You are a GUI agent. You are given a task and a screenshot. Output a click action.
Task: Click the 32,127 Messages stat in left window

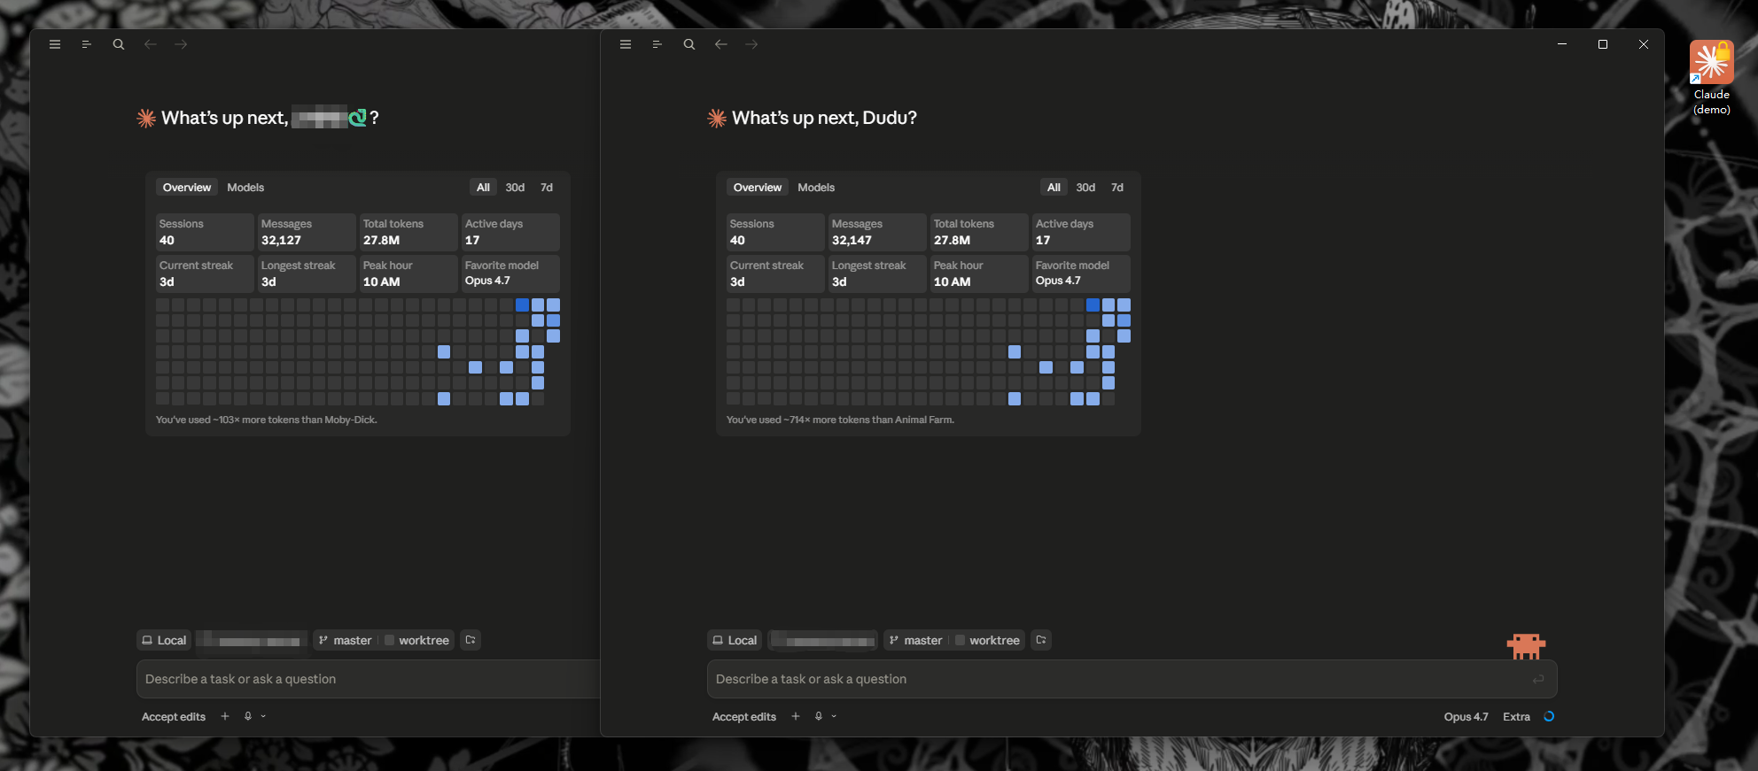(x=306, y=232)
